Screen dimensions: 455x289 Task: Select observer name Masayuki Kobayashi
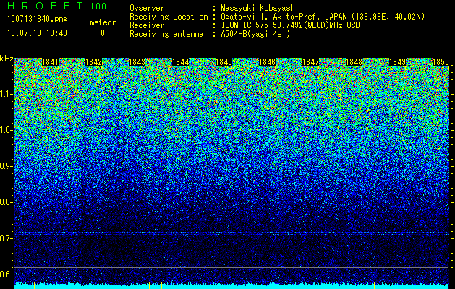click(260, 8)
